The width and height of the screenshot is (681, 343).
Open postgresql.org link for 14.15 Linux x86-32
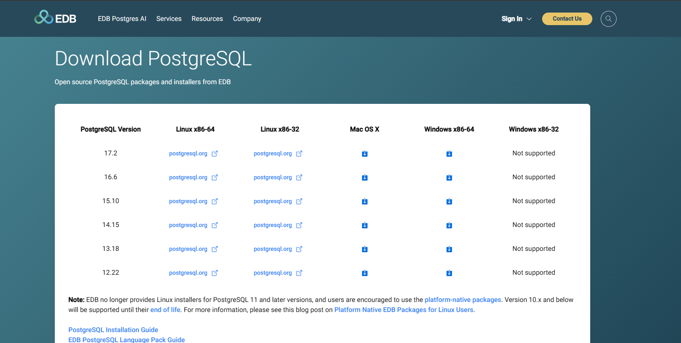278,225
